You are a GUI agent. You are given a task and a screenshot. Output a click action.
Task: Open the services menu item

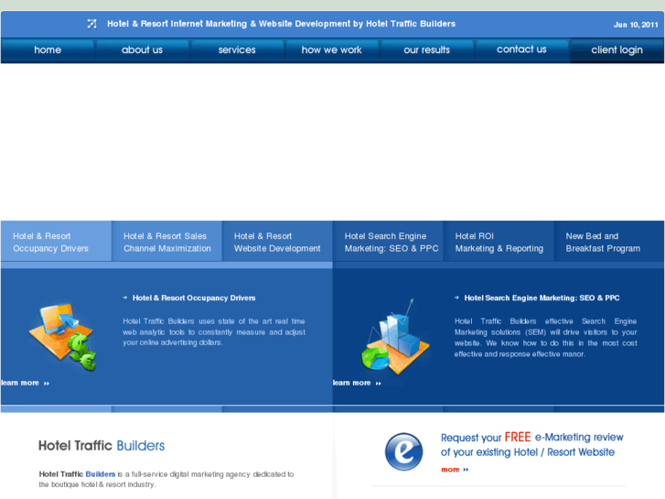[x=237, y=50]
